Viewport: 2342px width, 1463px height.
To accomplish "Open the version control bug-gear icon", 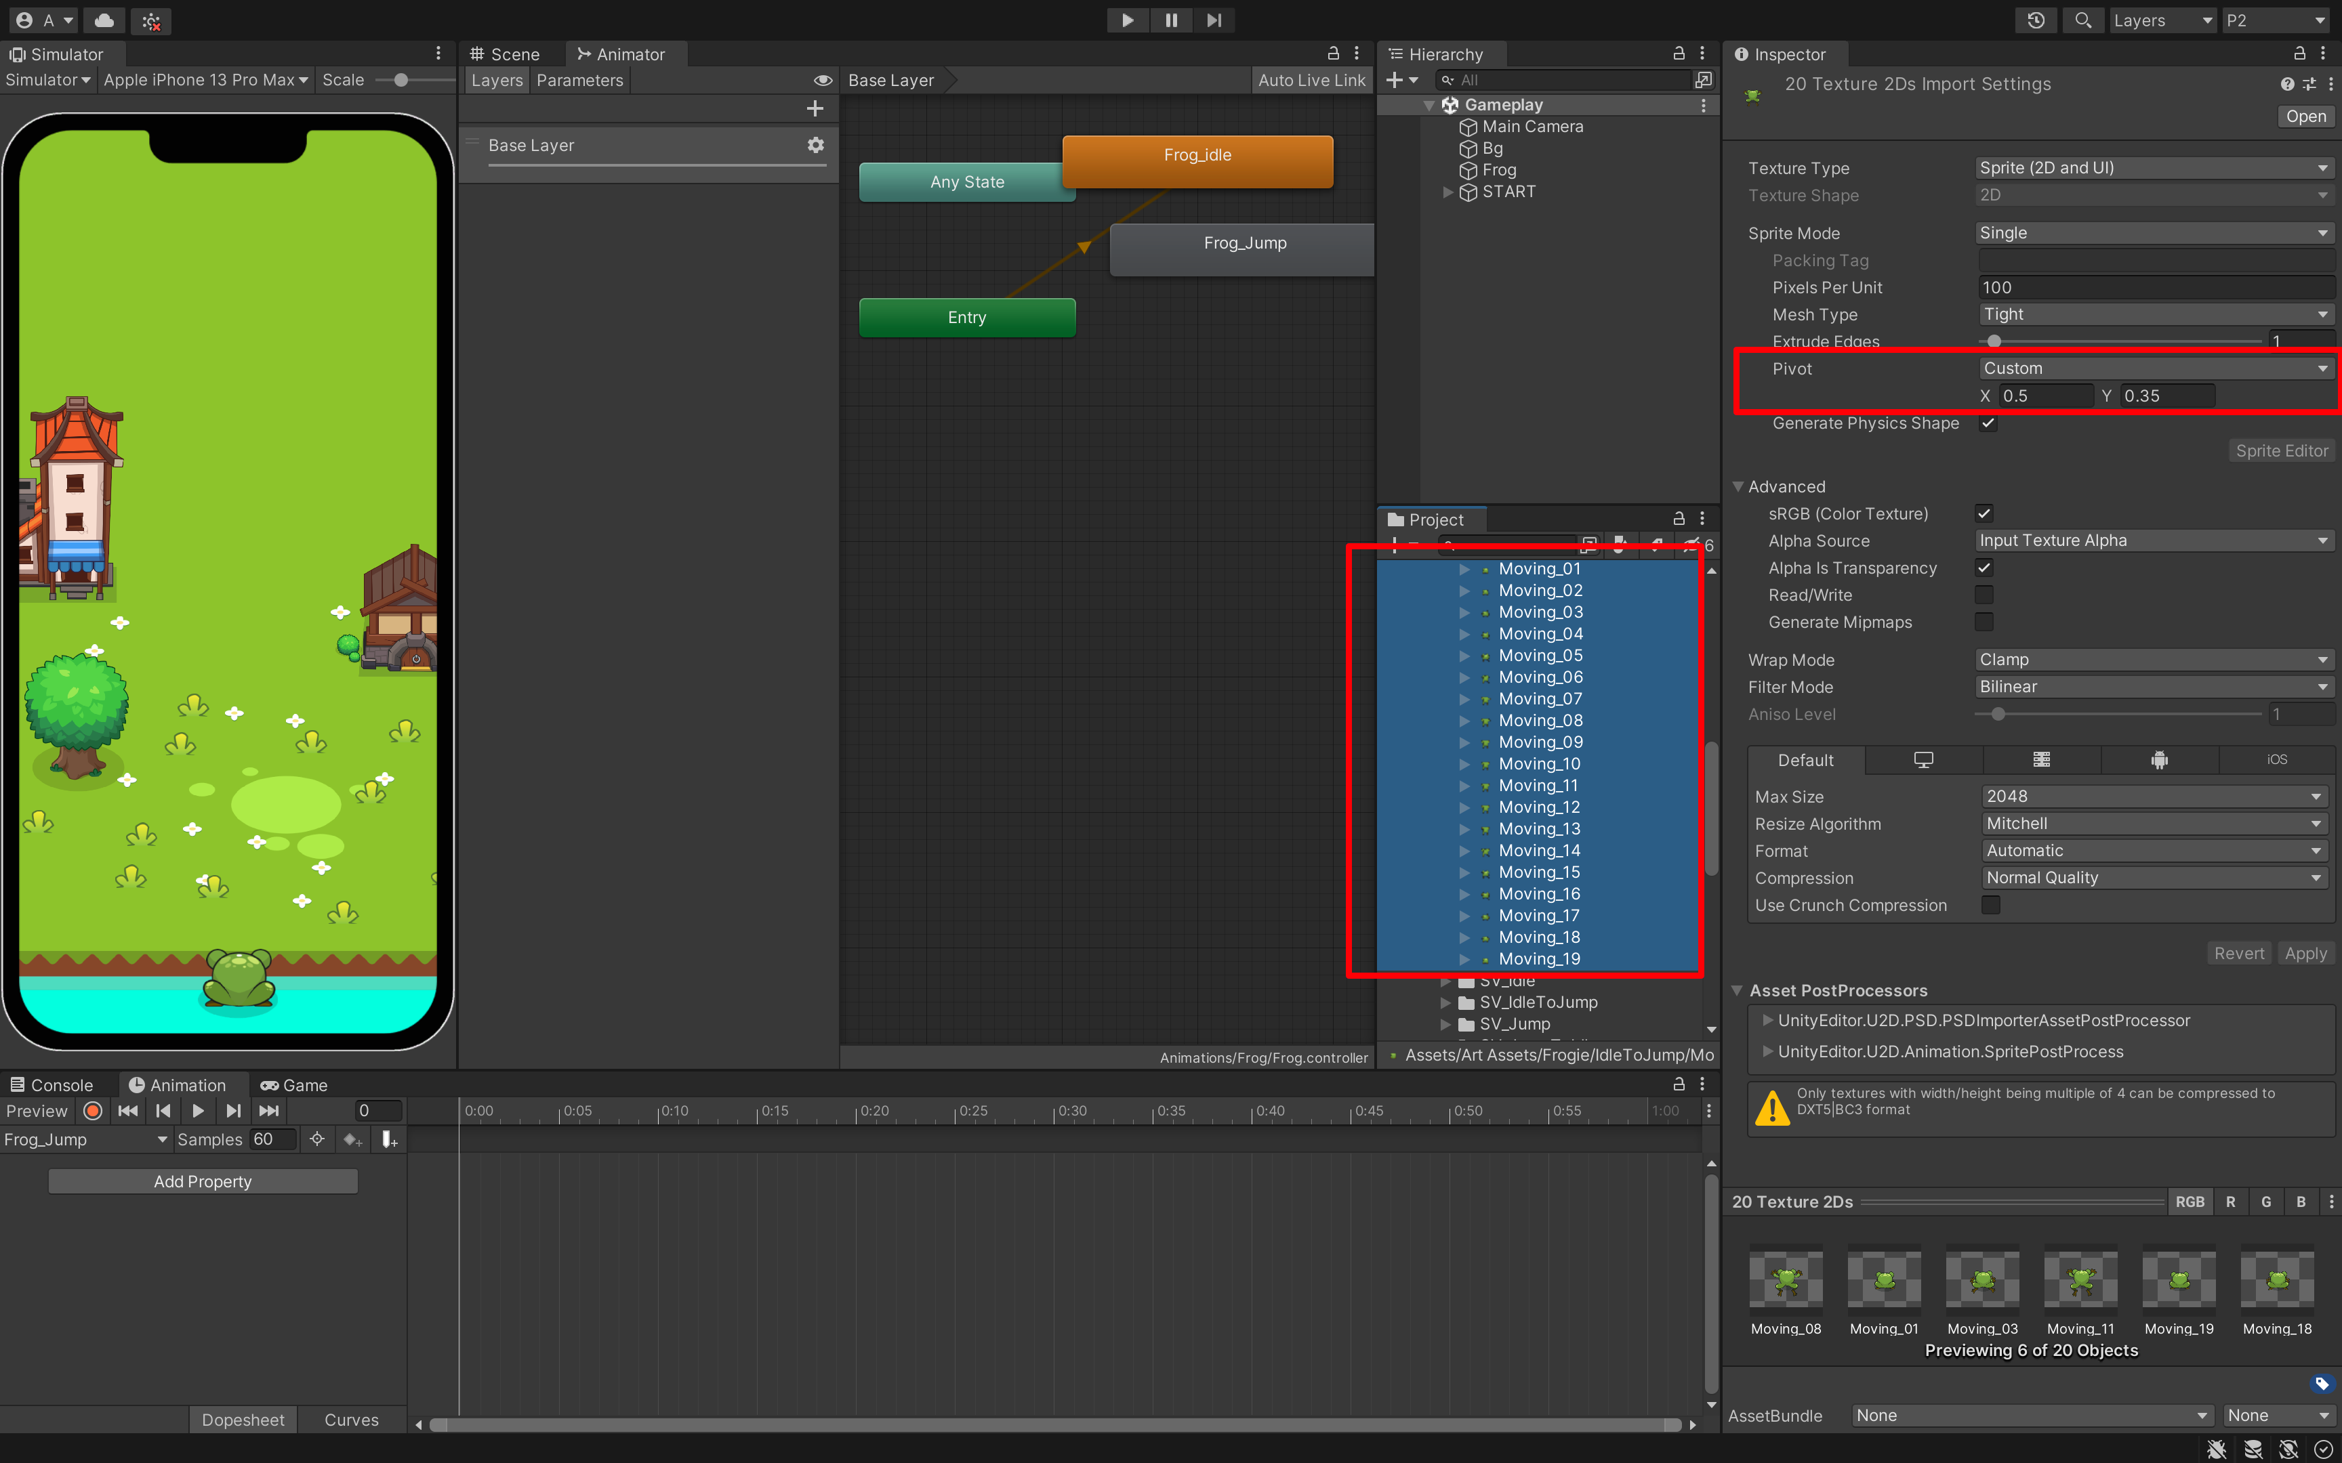I will pyautogui.click(x=151, y=20).
